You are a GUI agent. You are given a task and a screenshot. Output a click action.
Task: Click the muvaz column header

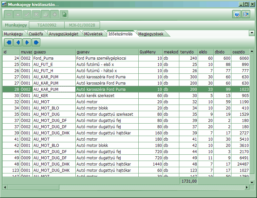(26, 52)
